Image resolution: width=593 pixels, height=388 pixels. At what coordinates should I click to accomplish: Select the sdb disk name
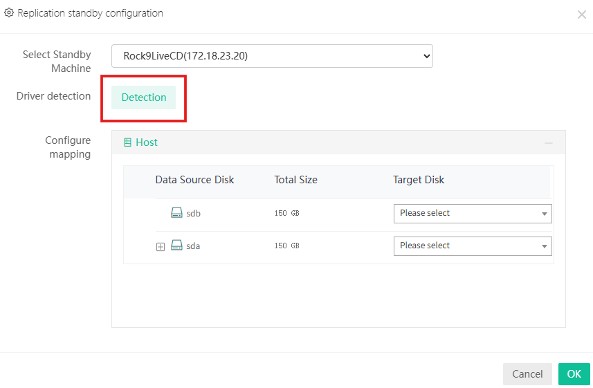click(x=193, y=214)
